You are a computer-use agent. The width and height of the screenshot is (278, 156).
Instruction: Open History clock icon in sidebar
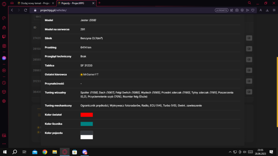(x=4, y=83)
